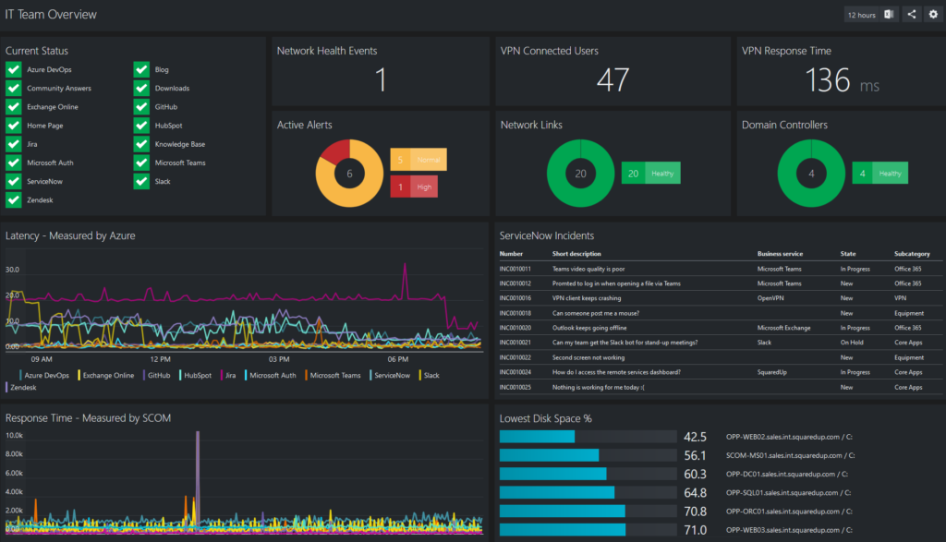Click the status check icon for Exchange Online
The image size is (946, 542).
[13, 107]
